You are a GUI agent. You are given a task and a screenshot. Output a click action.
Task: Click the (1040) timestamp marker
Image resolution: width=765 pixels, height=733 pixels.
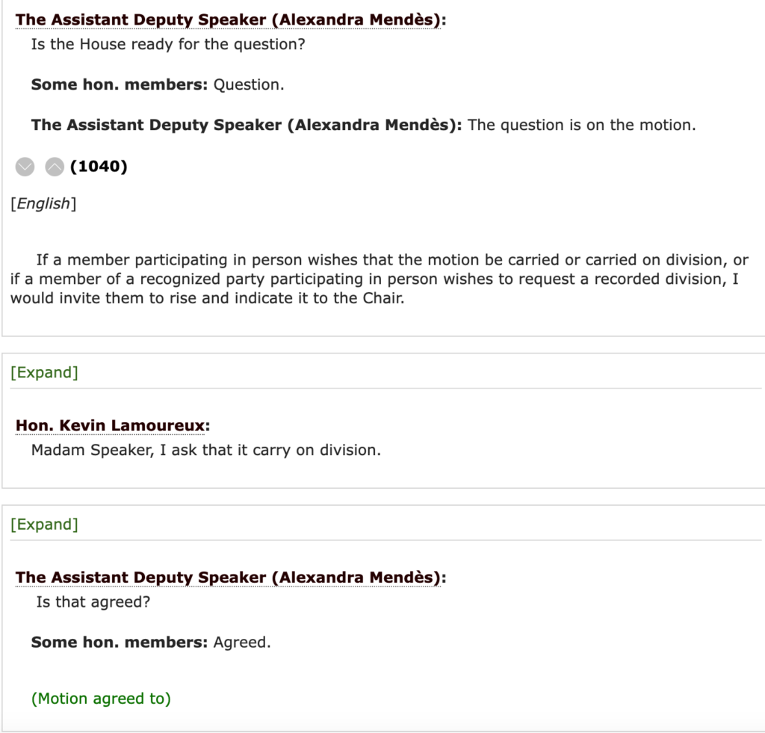point(99,167)
